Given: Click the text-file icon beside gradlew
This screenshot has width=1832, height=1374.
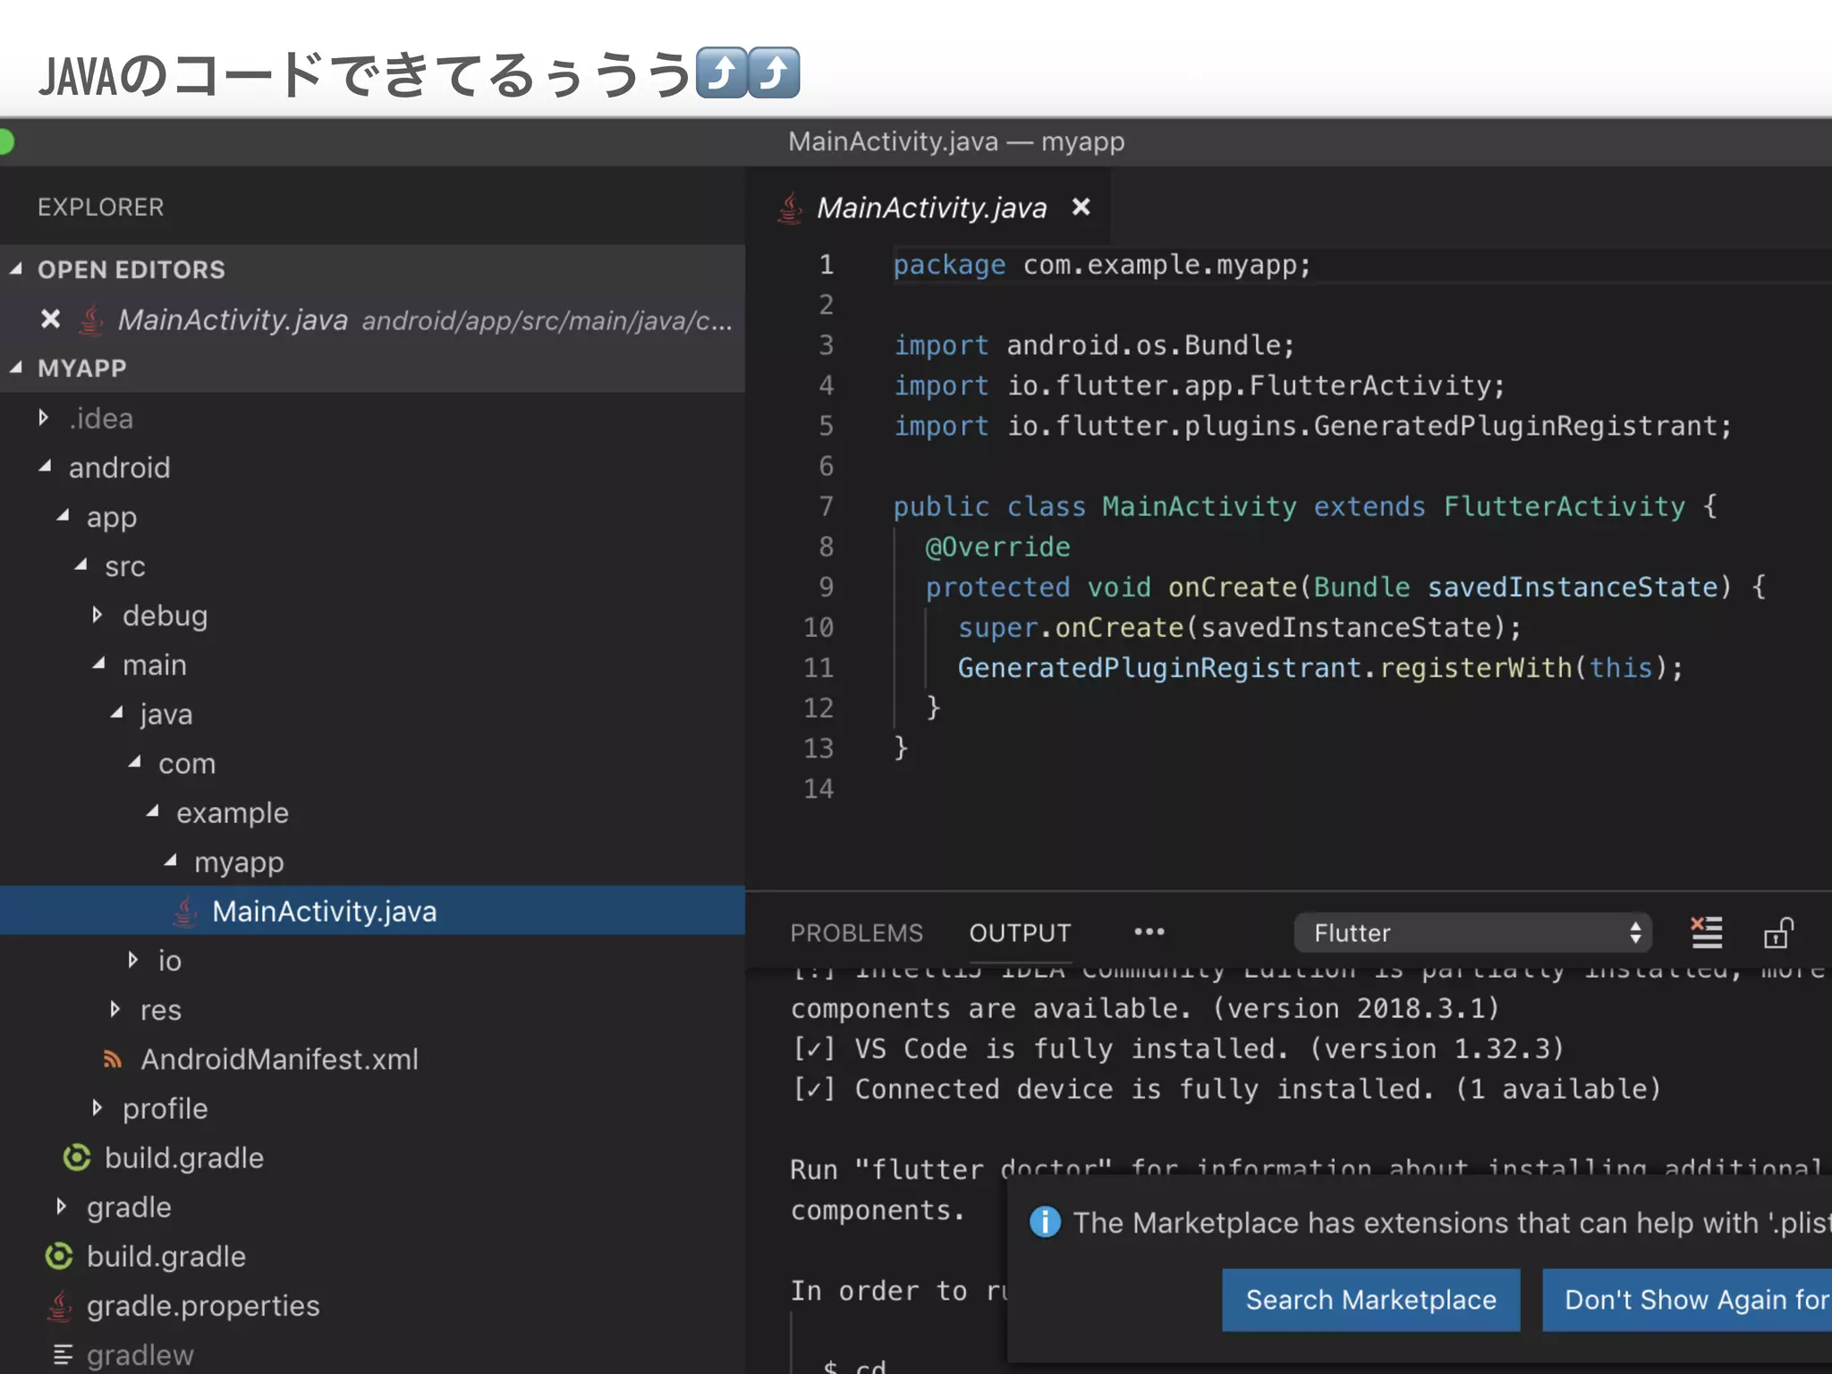Looking at the screenshot, I should click(x=63, y=1355).
